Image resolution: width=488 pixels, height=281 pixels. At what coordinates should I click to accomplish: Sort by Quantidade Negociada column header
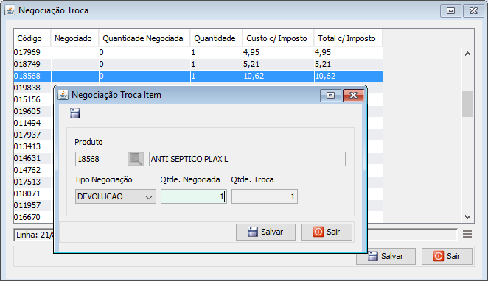pyautogui.click(x=144, y=38)
